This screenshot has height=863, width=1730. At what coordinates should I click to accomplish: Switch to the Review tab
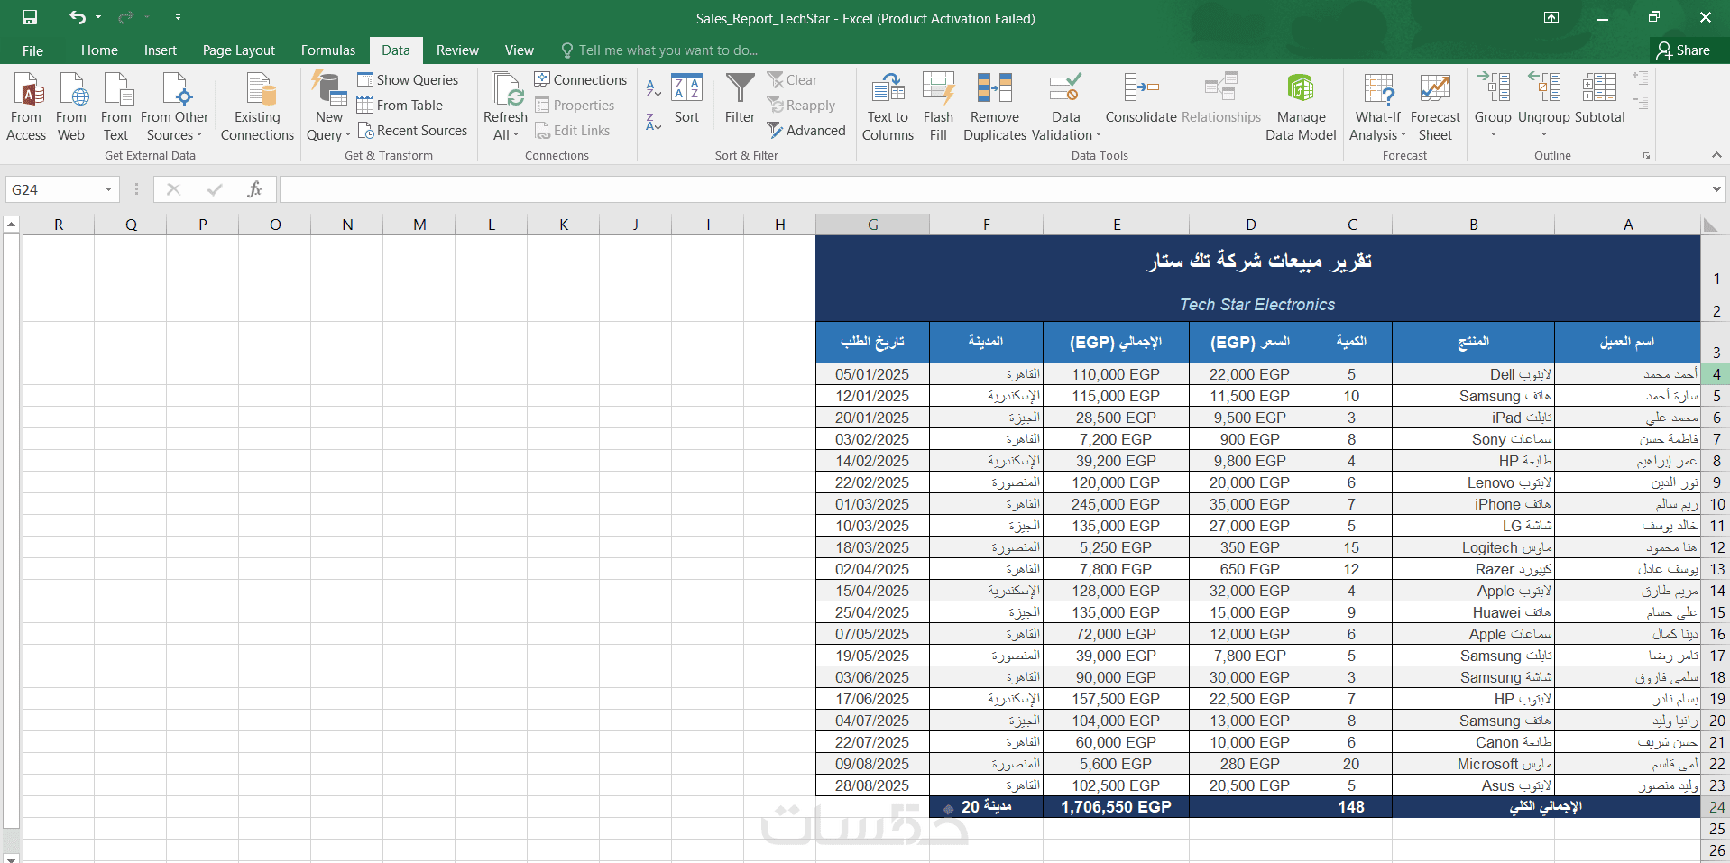click(457, 50)
